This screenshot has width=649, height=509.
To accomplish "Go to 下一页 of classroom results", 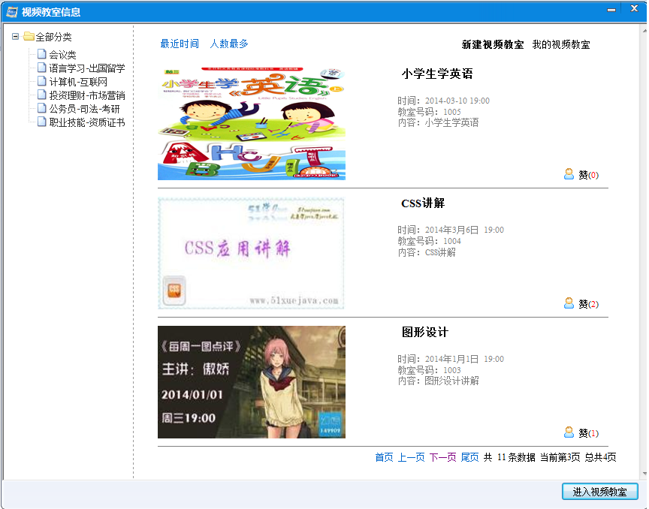I will coord(442,457).
